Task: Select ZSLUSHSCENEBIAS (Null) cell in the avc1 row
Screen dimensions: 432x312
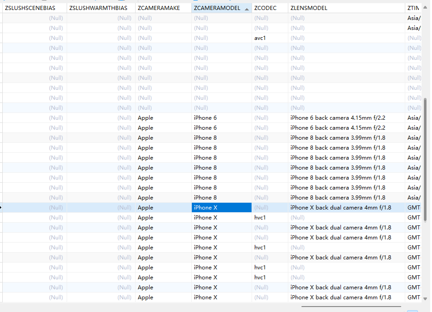Action: coord(35,38)
